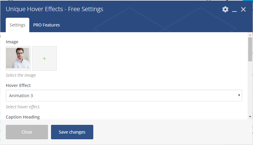Click the grey Close button
Viewport: 253px width, 145px height.
pos(27,132)
